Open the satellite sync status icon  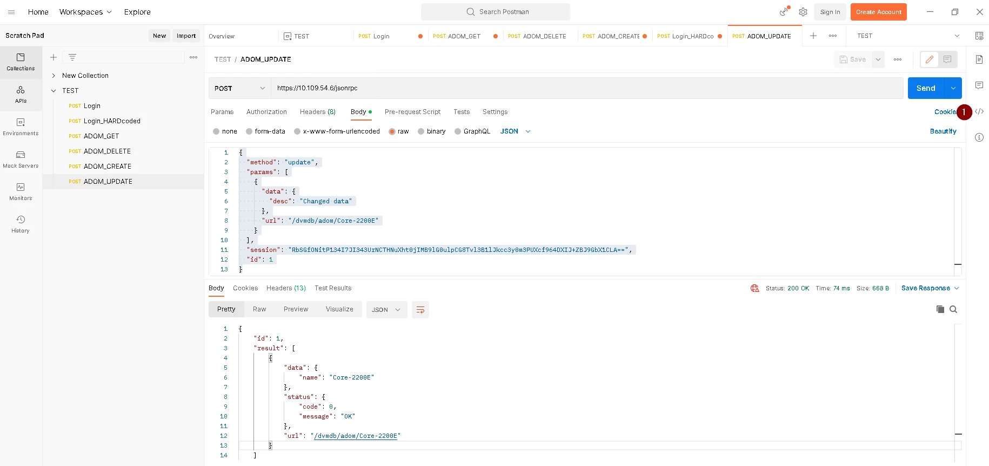(784, 11)
